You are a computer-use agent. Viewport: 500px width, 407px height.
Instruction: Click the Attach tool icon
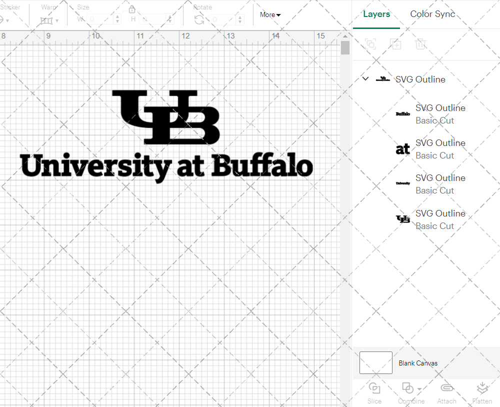click(x=446, y=388)
